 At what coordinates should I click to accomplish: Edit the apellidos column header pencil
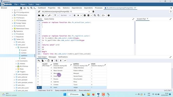[89, 65]
